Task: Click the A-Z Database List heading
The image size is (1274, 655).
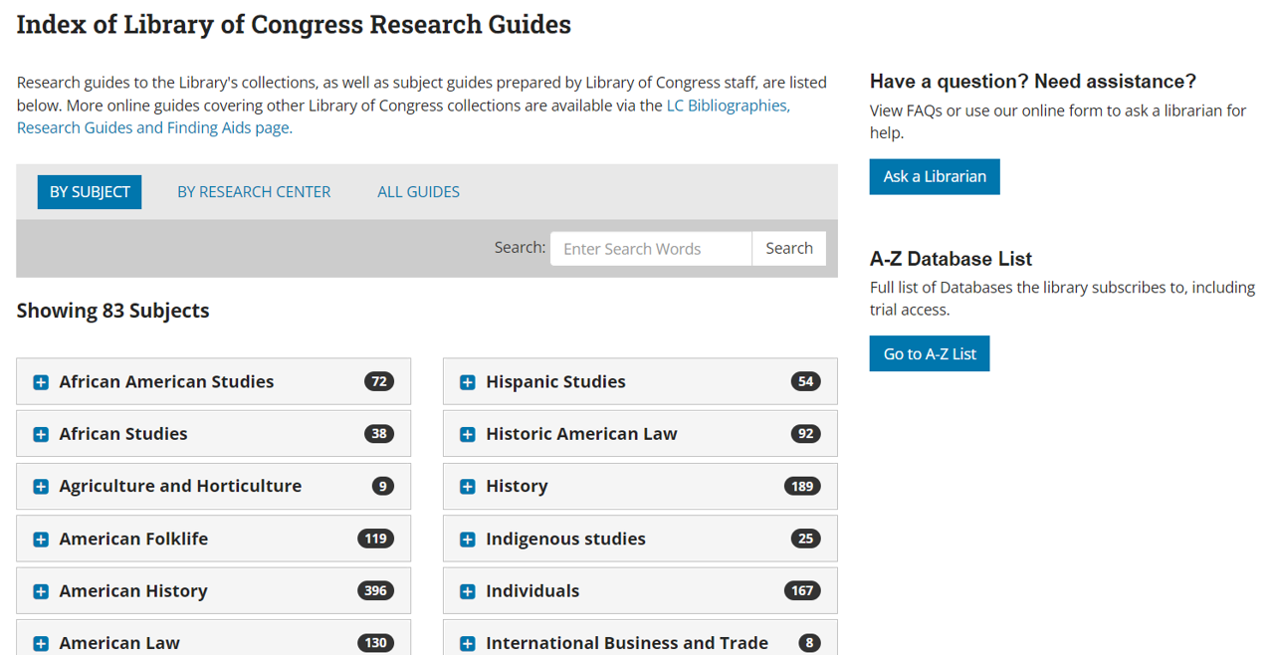Action: pyautogui.click(x=951, y=259)
